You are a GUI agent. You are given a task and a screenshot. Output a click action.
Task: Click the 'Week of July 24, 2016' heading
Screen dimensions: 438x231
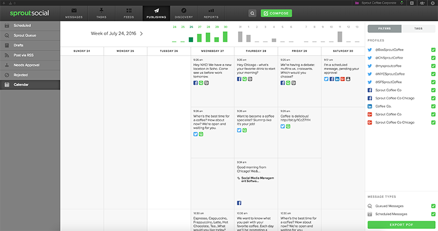pos(113,34)
